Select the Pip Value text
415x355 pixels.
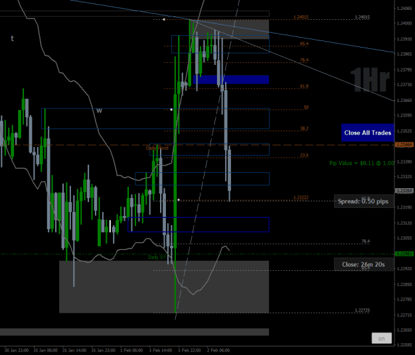pos(361,163)
